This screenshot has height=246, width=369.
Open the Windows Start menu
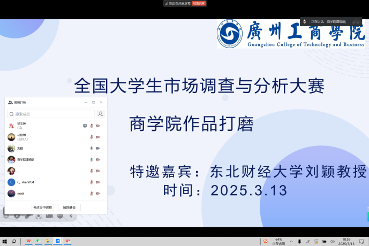[x=4, y=242]
